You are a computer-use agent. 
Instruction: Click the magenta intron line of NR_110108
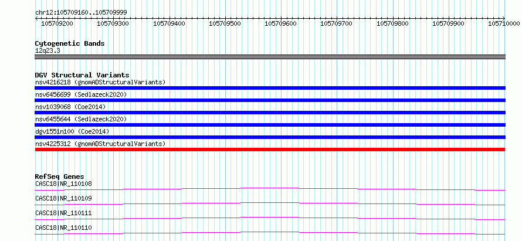click(270, 189)
